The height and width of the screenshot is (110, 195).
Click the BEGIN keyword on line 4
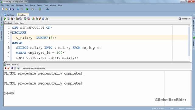[17, 43]
